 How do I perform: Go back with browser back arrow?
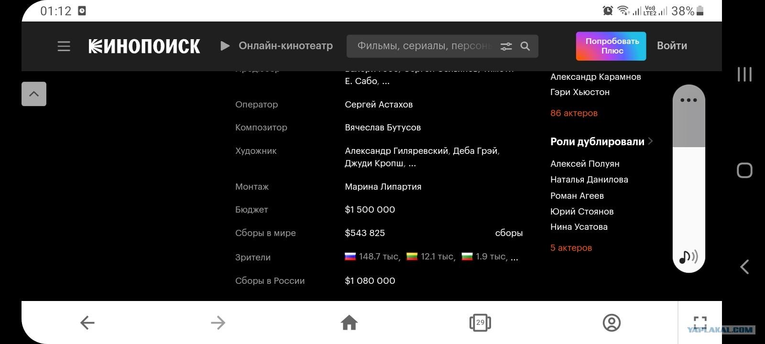click(87, 322)
